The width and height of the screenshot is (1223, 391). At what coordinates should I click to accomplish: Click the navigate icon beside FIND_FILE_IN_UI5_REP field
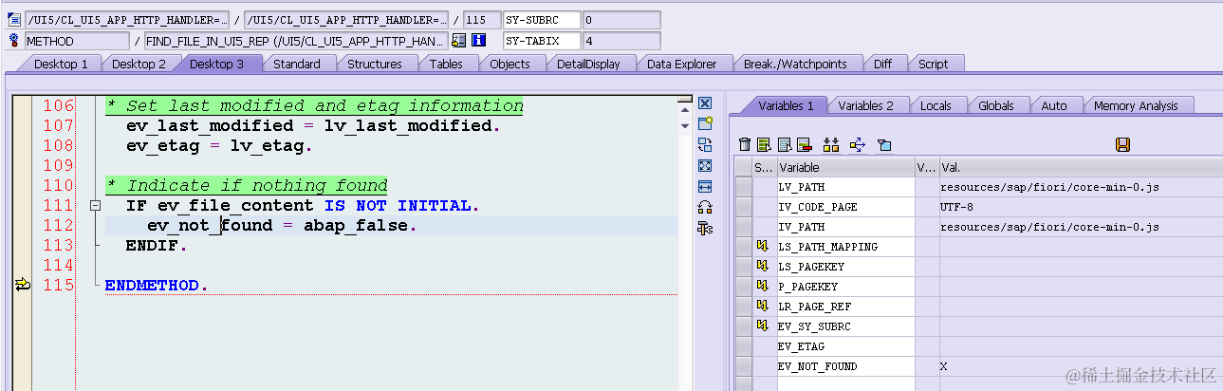pos(459,41)
